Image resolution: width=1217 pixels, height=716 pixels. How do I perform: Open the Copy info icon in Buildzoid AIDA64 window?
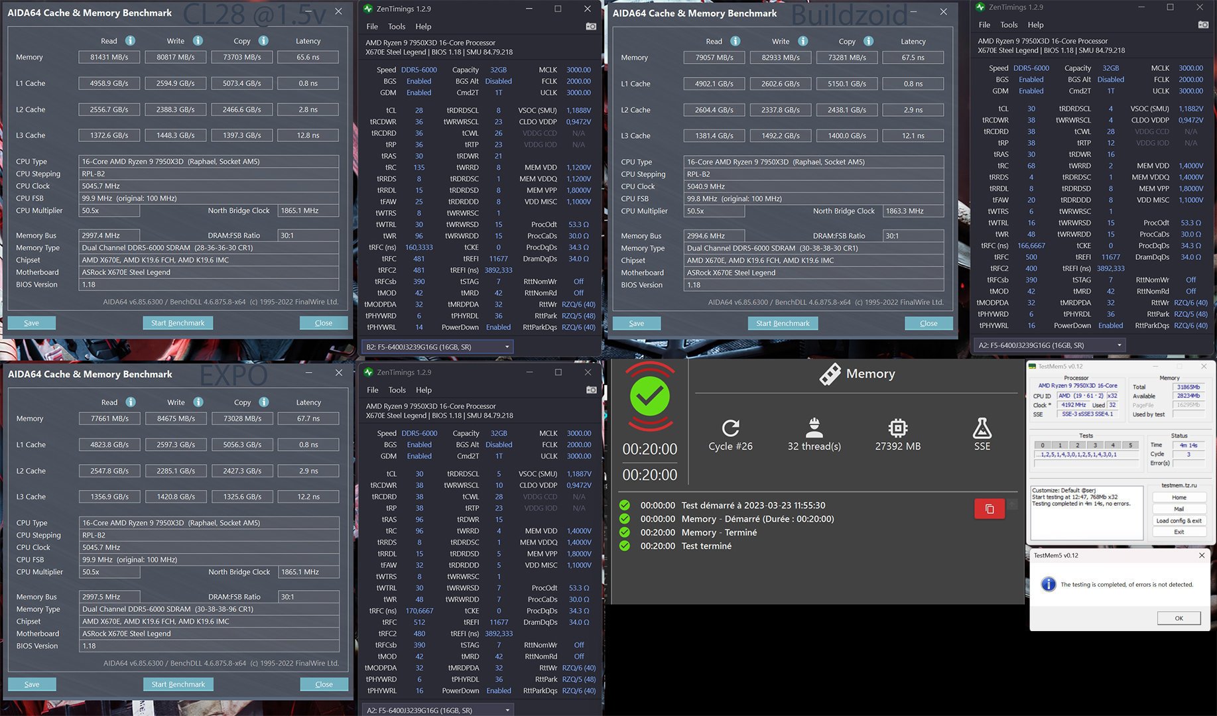click(869, 41)
